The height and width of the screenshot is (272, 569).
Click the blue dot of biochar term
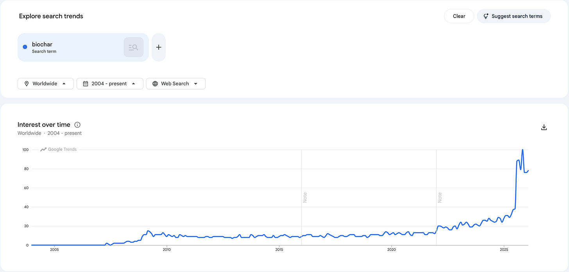[25, 47]
